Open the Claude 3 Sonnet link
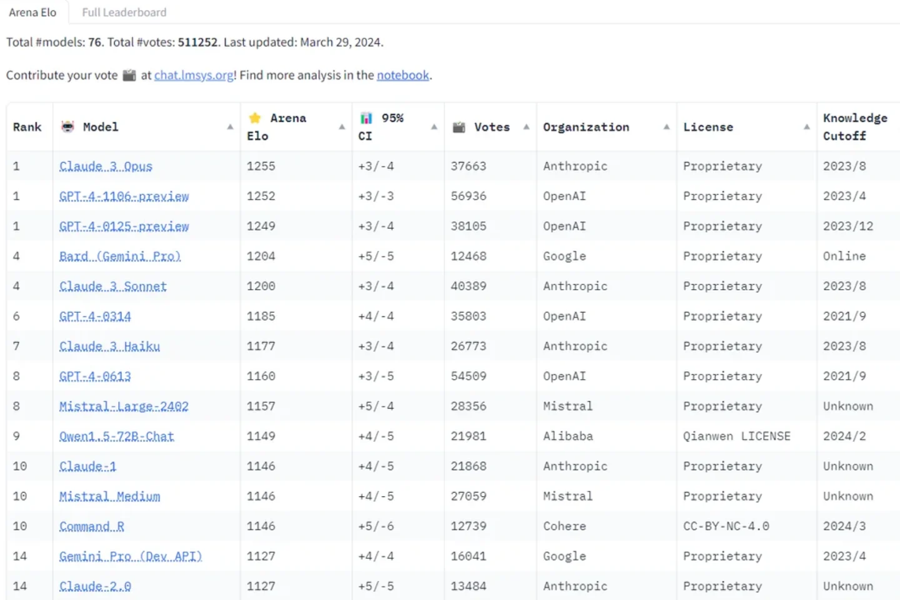This screenshot has width=900, height=600. tap(113, 287)
